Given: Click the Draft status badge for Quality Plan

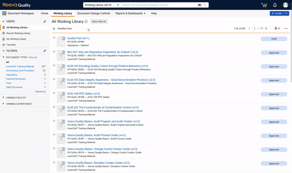Looking at the screenshot, I should [274, 39].
